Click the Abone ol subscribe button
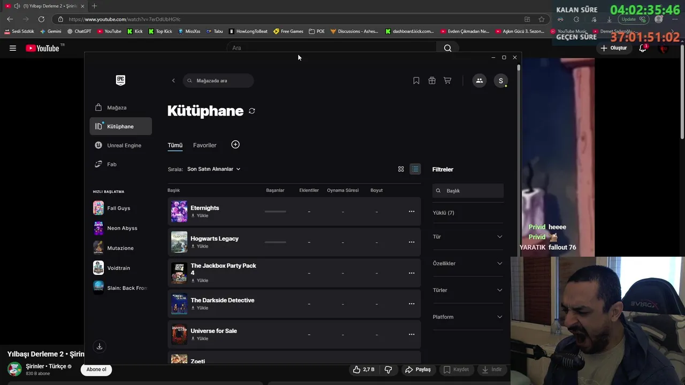The image size is (685, 385). 96,369
